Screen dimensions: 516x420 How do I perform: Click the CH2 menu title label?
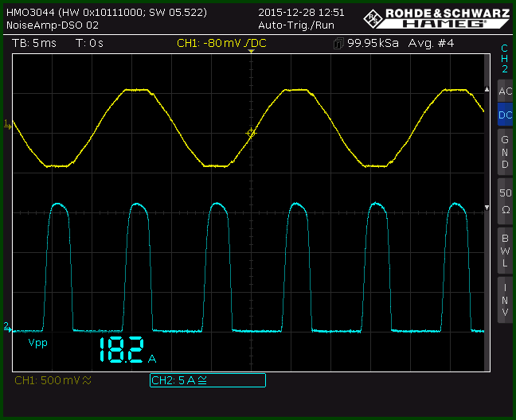505,59
